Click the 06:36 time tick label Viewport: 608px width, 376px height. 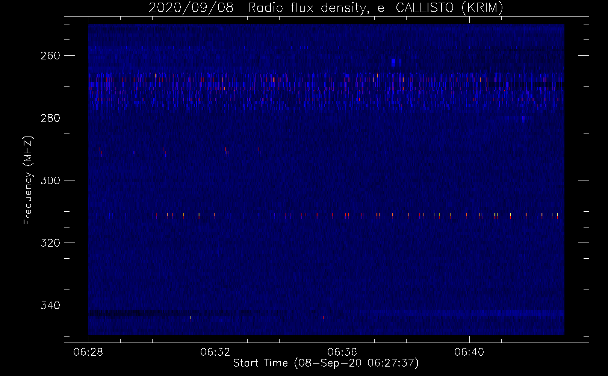(342, 352)
